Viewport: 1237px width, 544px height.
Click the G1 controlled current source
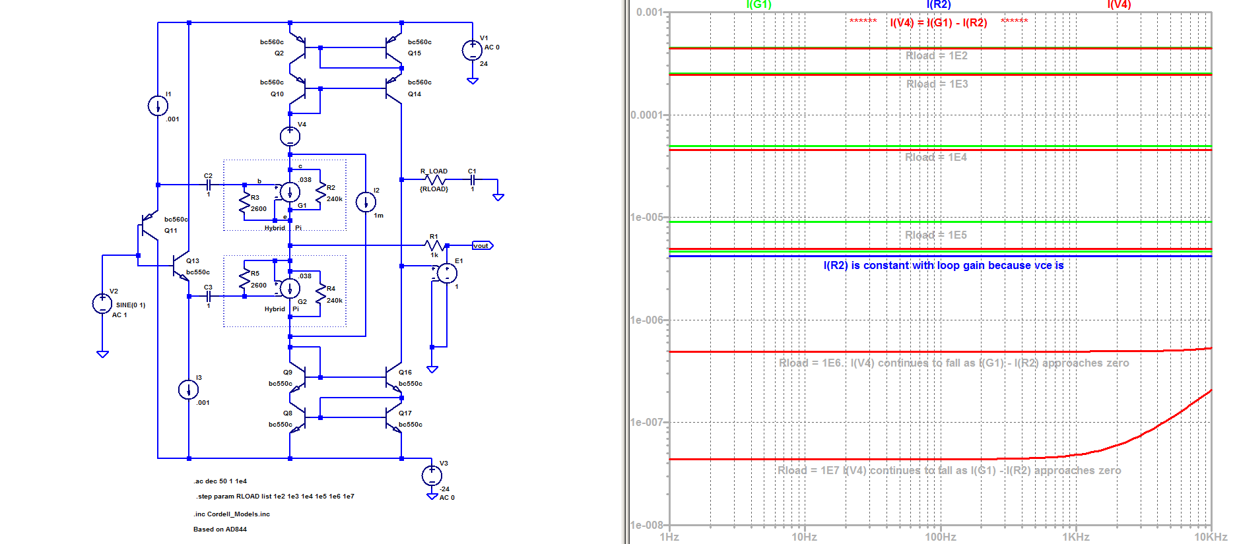click(x=290, y=192)
